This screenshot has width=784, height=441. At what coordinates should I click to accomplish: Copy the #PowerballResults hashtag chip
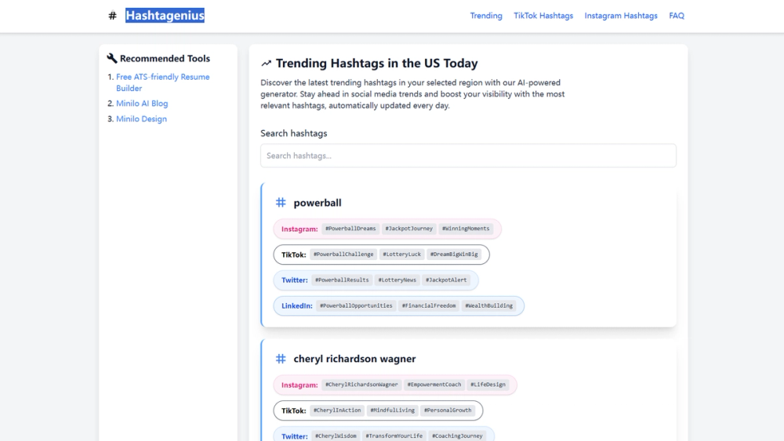(342, 280)
